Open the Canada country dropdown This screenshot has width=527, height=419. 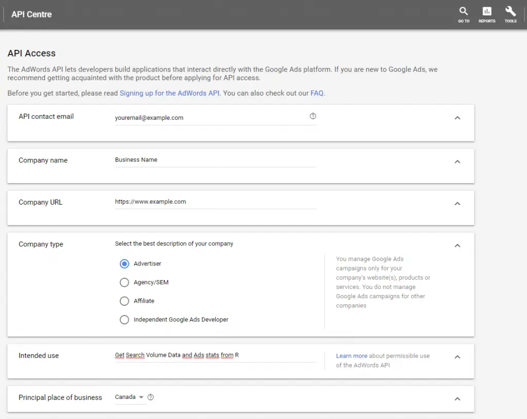129,397
